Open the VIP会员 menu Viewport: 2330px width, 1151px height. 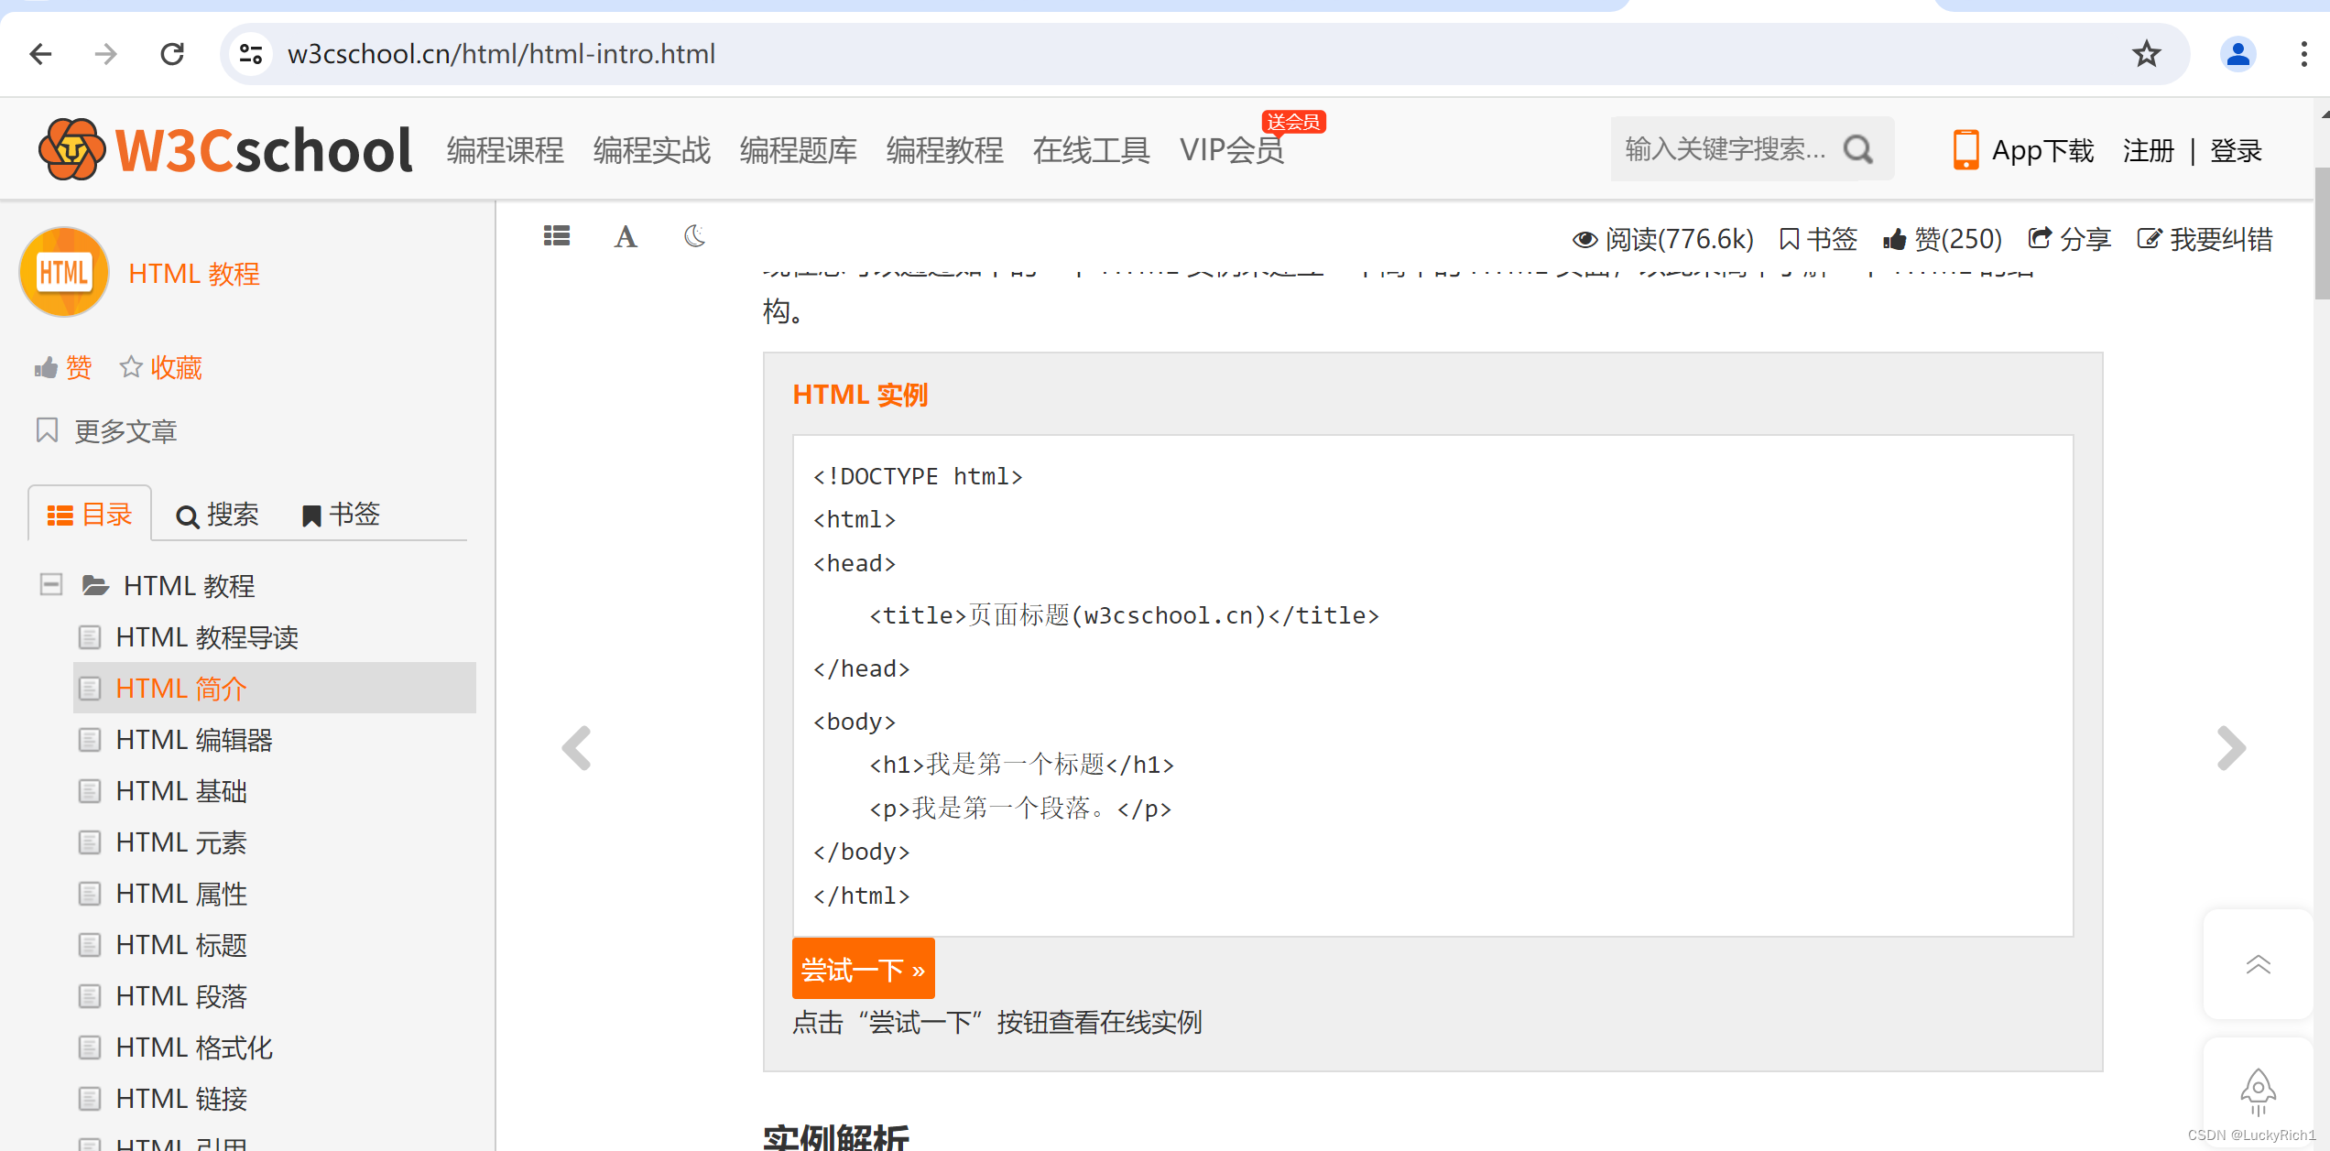(x=1232, y=149)
